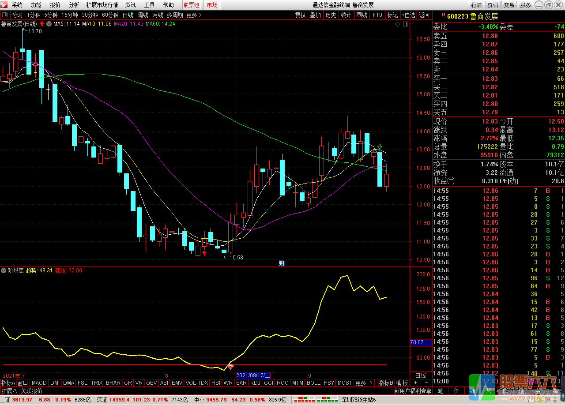Open the 扩展市场行情 menu

[x=102, y=5]
